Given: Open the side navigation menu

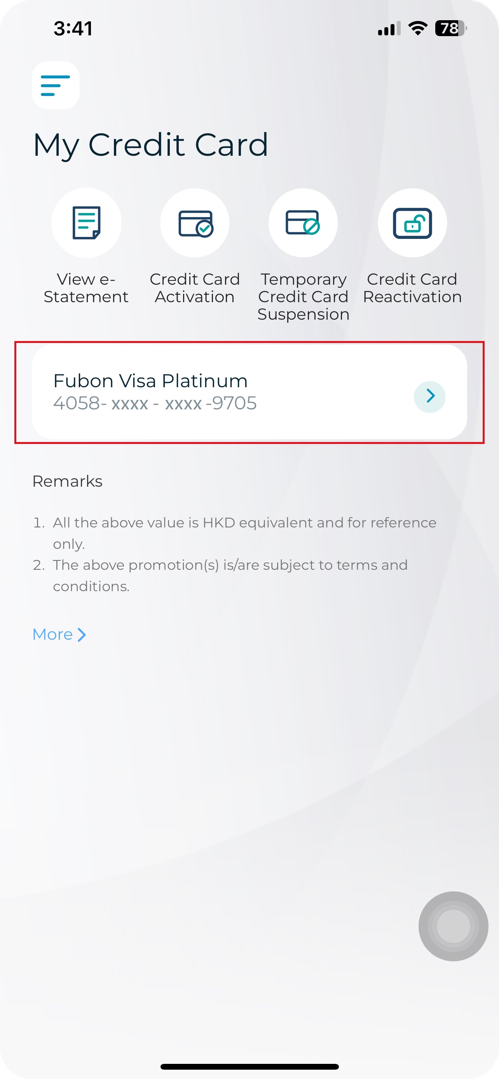Looking at the screenshot, I should 55,85.
